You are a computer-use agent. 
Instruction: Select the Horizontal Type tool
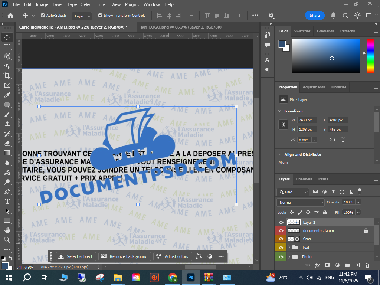[x=7, y=201]
